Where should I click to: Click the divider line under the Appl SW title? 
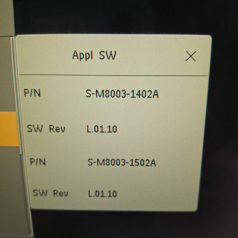114,75
